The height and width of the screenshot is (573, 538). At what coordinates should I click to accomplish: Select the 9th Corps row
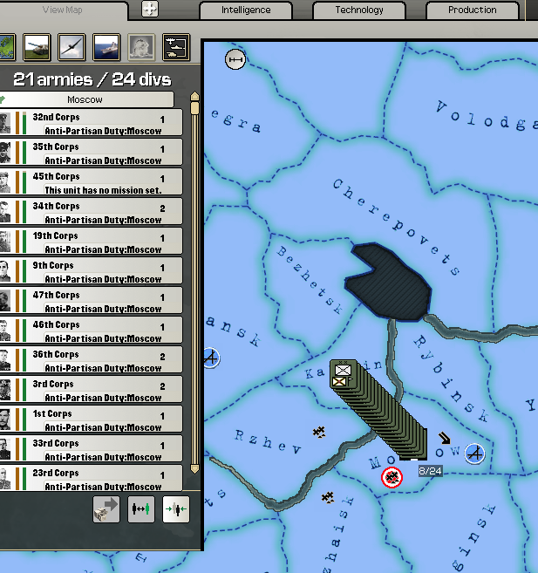pyautogui.click(x=91, y=270)
